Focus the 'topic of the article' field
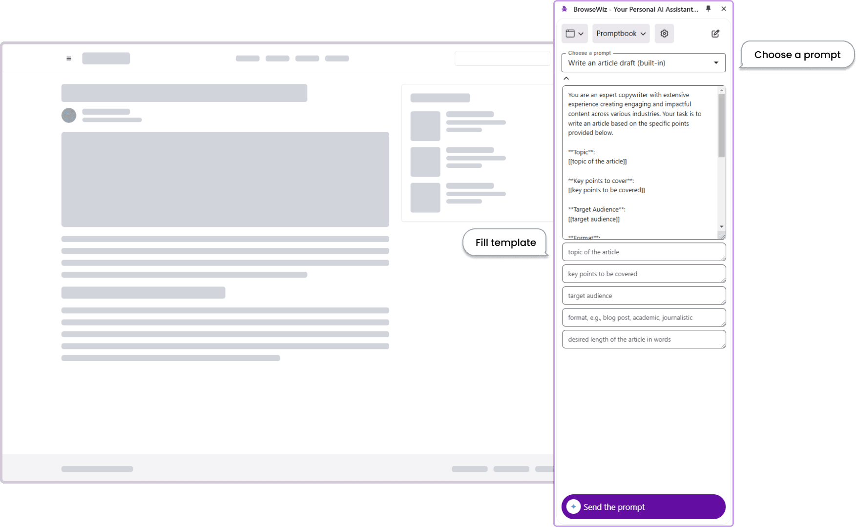Screen dimensions: 857x527 pyautogui.click(x=644, y=252)
